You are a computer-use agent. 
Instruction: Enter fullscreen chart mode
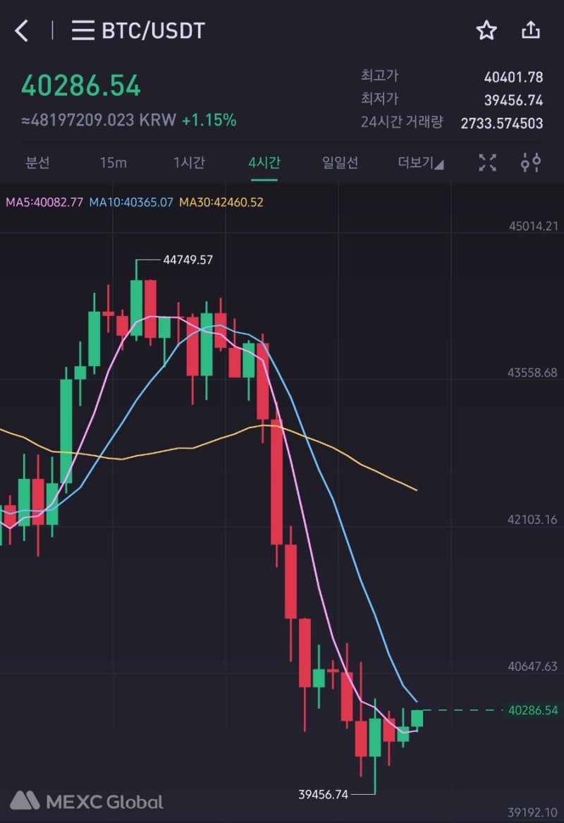tap(487, 163)
